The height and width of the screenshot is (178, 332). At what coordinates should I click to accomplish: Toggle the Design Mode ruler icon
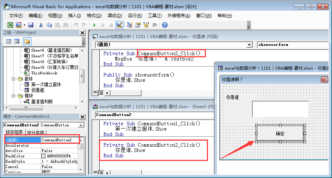pos(119,25)
